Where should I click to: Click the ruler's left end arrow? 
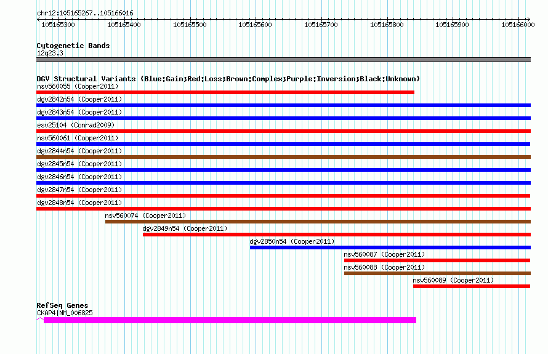tap(38, 20)
